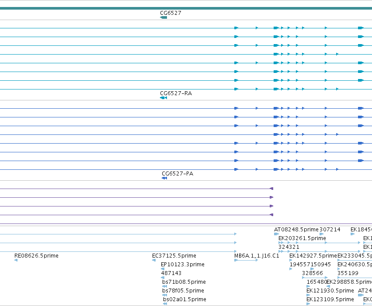Select the glyph under label 165480
Viewport: 372px width, 306px height.
[x=308, y=286]
